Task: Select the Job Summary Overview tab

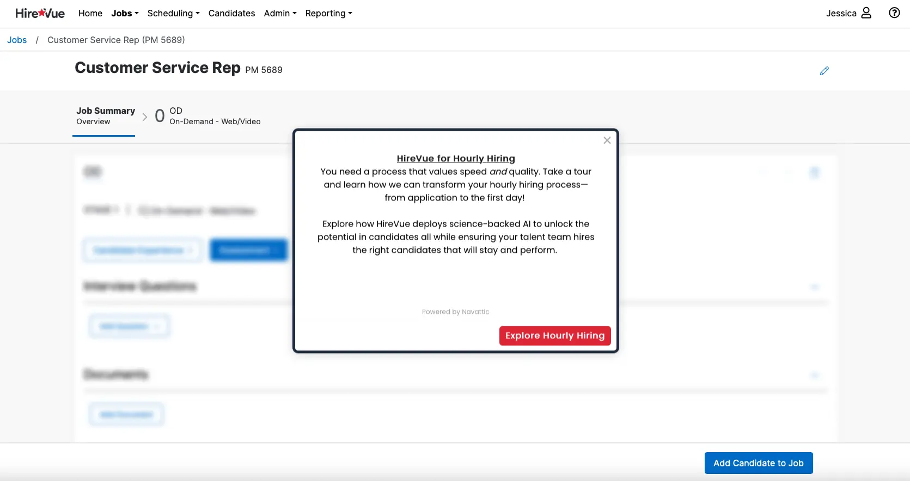Action: pyautogui.click(x=105, y=115)
